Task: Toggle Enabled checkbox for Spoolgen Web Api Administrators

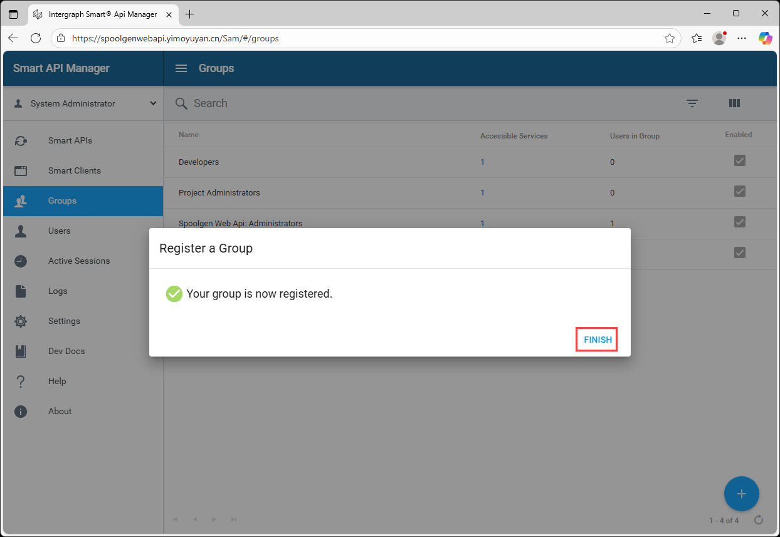Action: click(x=739, y=222)
